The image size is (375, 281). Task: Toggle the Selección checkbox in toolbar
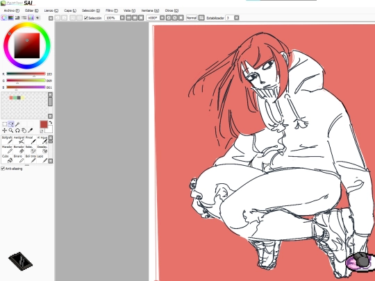(x=86, y=18)
